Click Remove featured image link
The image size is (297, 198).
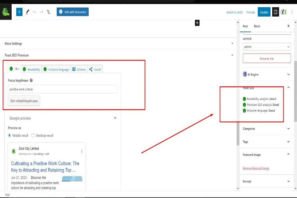click(x=256, y=168)
